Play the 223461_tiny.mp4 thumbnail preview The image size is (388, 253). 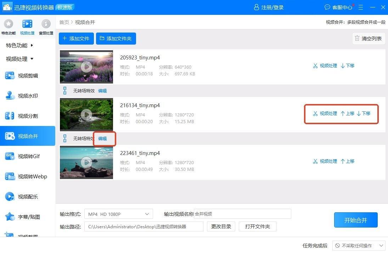click(86, 162)
